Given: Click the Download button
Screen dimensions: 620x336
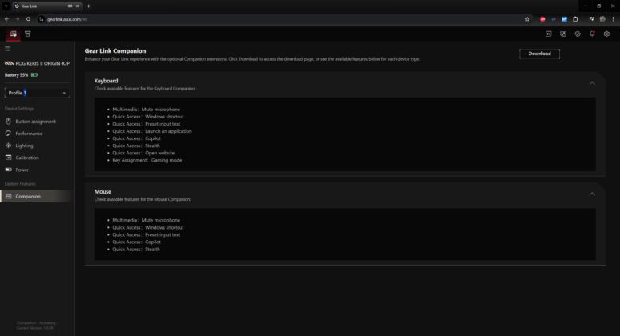Looking at the screenshot, I should [x=539, y=54].
